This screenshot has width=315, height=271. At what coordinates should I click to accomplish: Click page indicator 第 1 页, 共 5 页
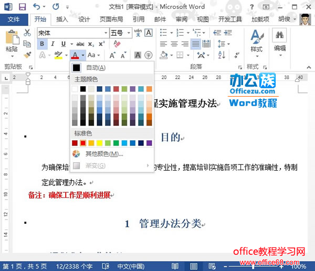point(25,267)
